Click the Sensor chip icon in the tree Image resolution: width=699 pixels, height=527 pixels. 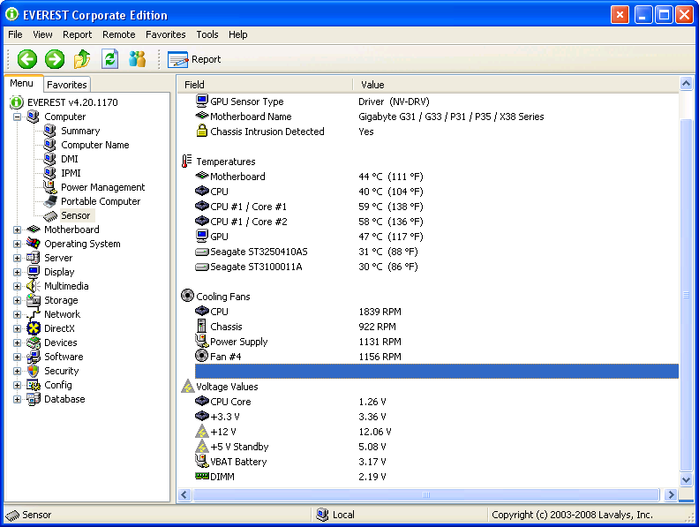click(x=50, y=215)
